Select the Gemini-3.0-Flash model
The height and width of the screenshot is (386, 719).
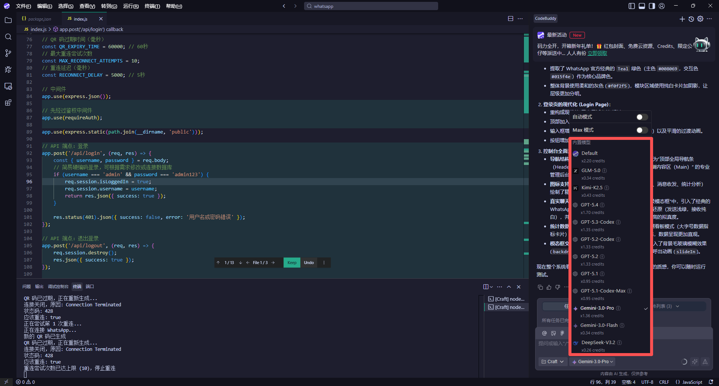pos(610,329)
